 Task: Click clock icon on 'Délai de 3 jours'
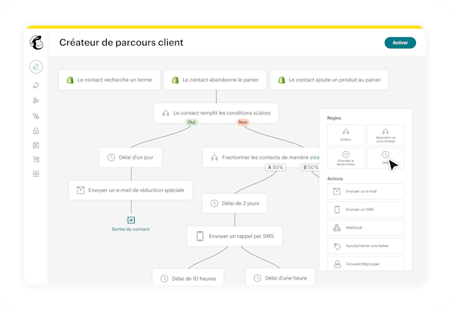pos(214,204)
